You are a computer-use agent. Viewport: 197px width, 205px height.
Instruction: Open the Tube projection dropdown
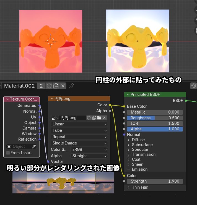click(79, 130)
